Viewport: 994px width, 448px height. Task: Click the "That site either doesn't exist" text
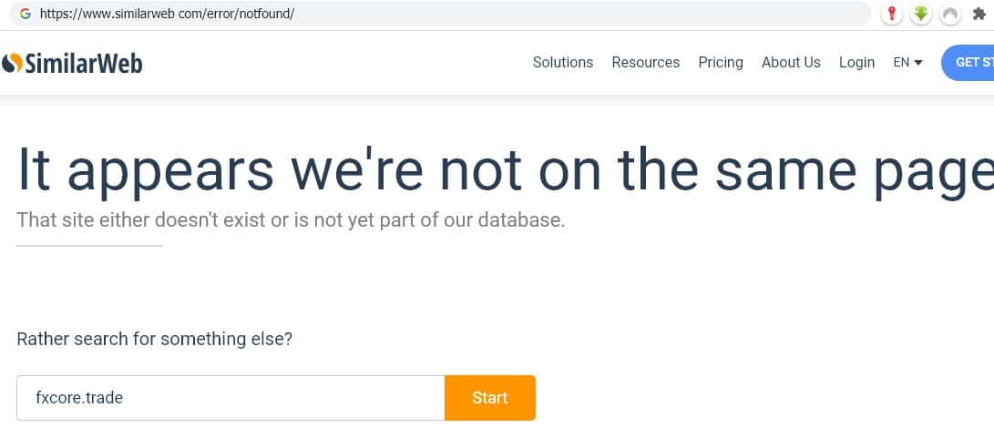tap(291, 220)
